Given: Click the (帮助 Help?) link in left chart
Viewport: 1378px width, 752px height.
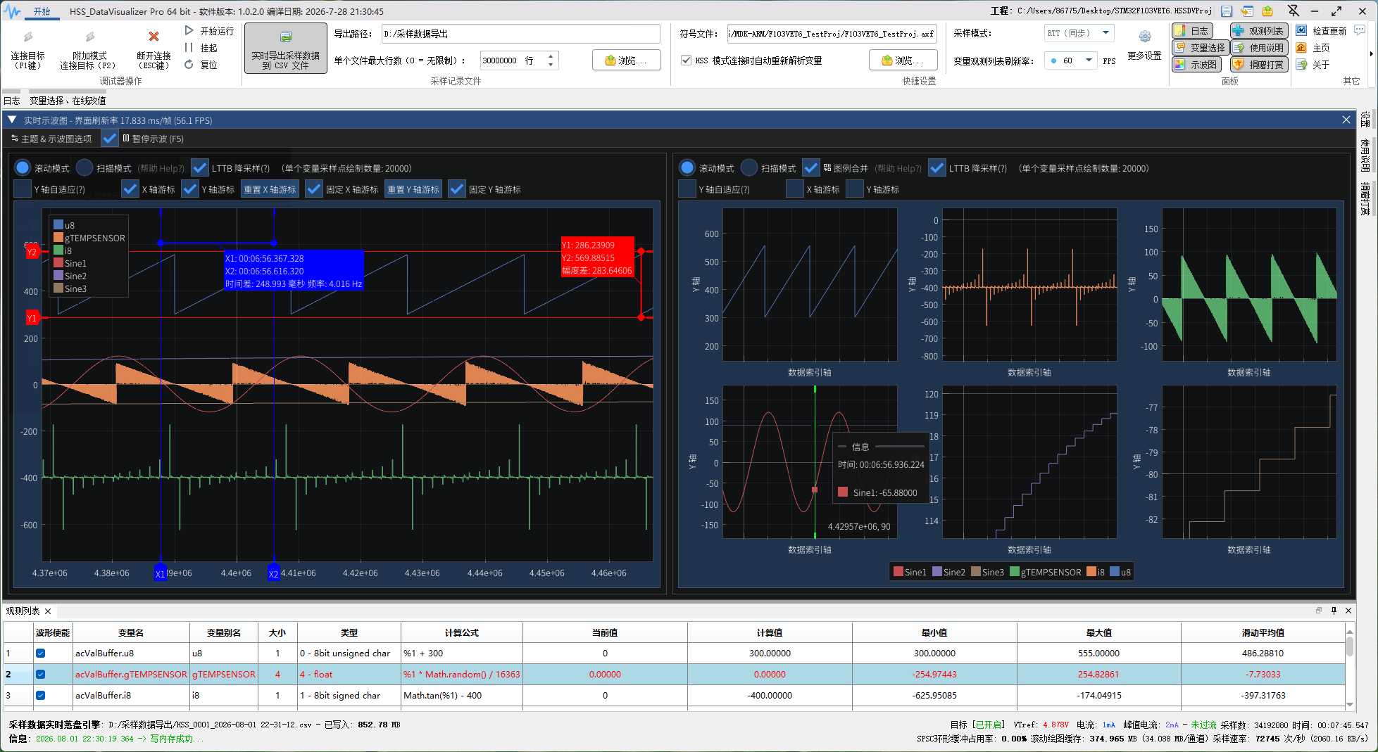Looking at the screenshot, I should [x=161, y=168].
